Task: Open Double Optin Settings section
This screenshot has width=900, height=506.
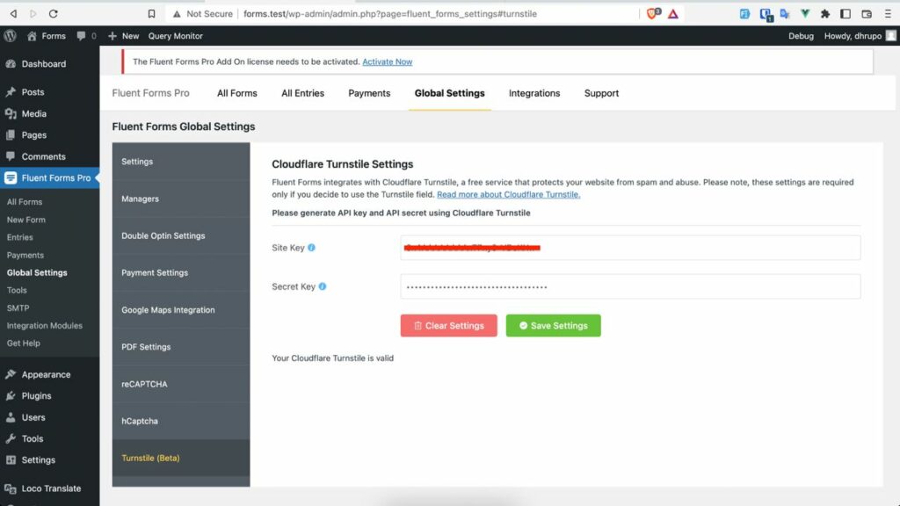Action: [181, 235]
